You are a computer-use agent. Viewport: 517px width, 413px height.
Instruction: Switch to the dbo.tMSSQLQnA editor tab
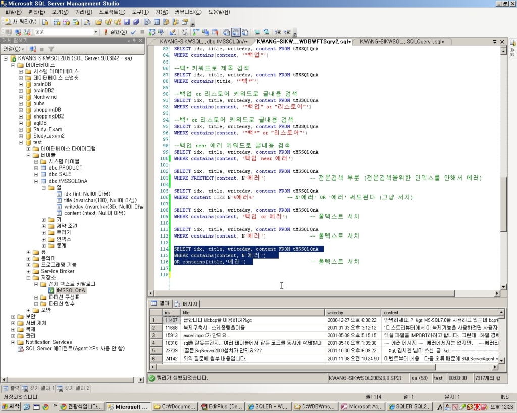[x=203, y=42]
